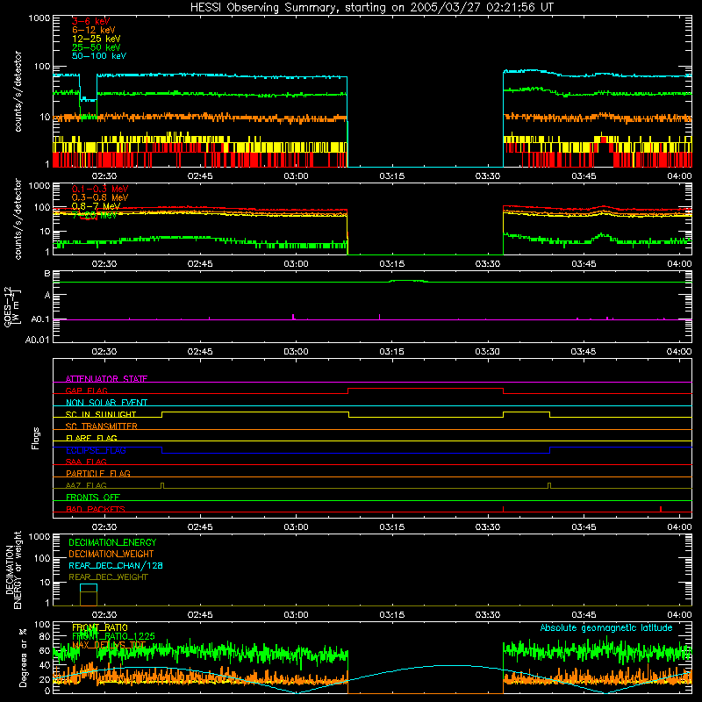Click the Flags axis label
This screenshot has height=702, width=702.
click(x=35, y=438)
